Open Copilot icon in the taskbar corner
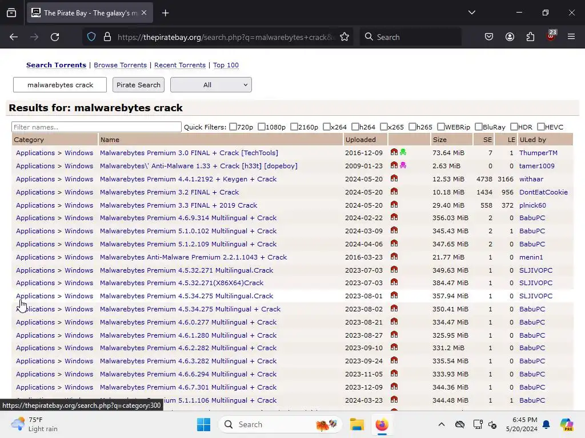Screen dimensions: 585x438 (567, 424)
